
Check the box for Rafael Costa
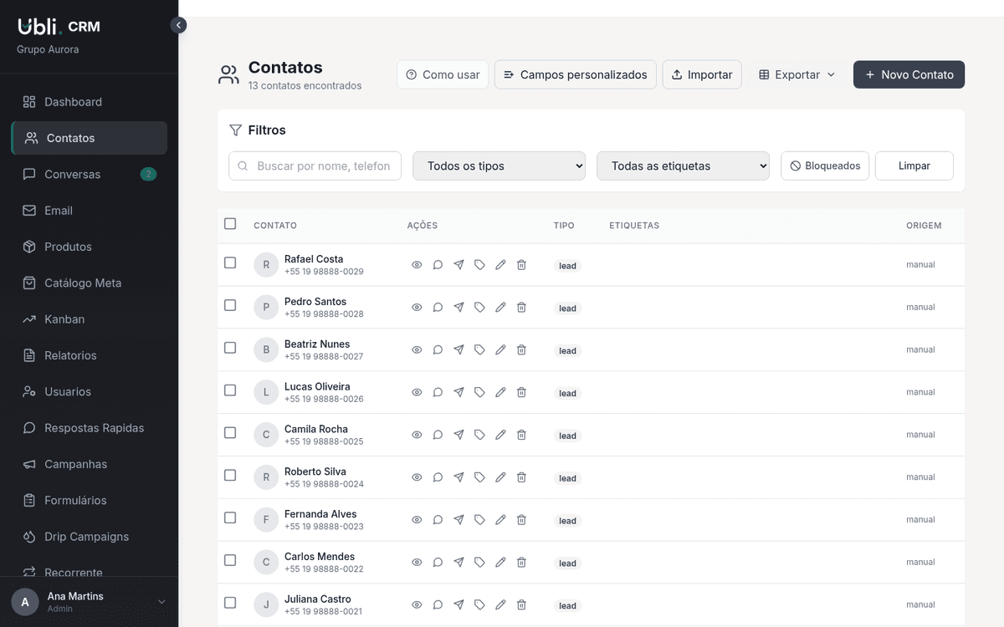[x=230, y=263]
